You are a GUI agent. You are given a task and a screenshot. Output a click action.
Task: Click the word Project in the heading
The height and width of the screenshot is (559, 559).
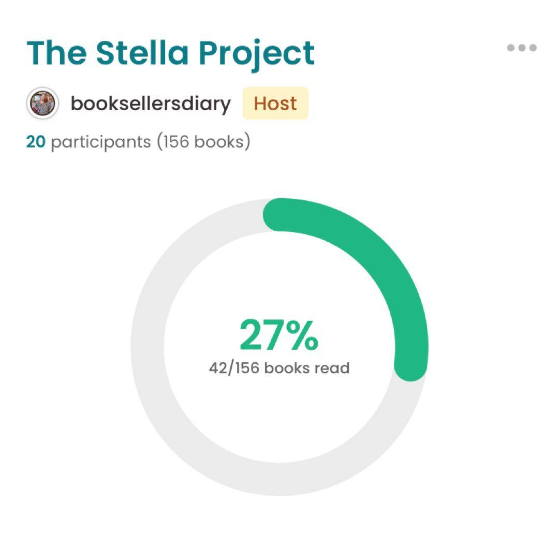click(x=256, y=52)
